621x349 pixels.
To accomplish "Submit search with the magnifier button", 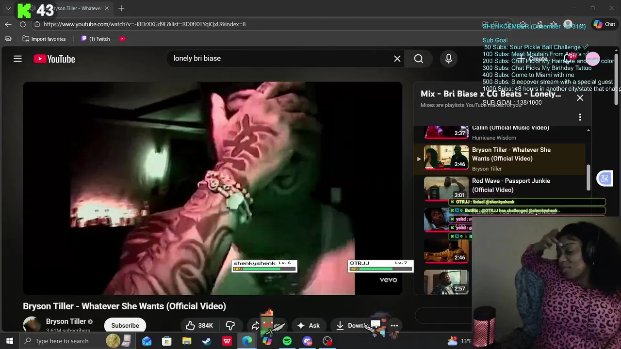I will 419,59.
